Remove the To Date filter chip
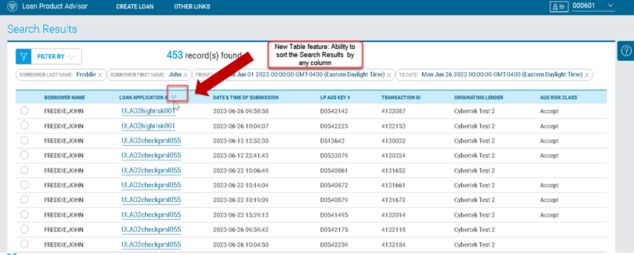 [x=588, y=75]
